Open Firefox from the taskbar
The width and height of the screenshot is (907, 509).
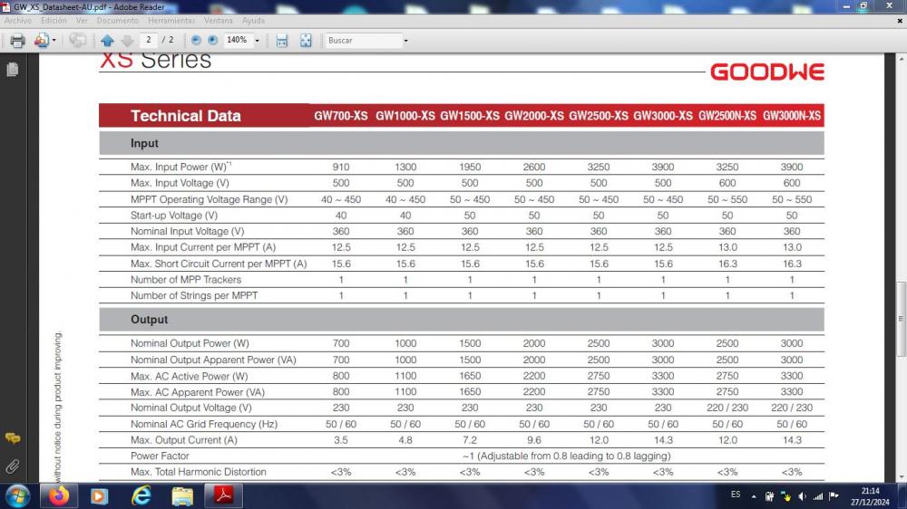pos(58,496)
